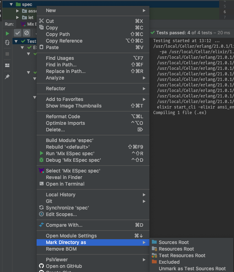Choose Rebuild '<default>'

tap(93, 147)
